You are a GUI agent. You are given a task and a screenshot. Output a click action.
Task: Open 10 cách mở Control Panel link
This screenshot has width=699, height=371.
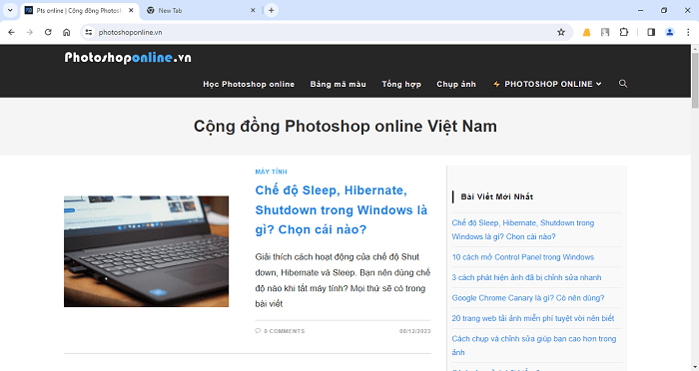coord(523,257)
